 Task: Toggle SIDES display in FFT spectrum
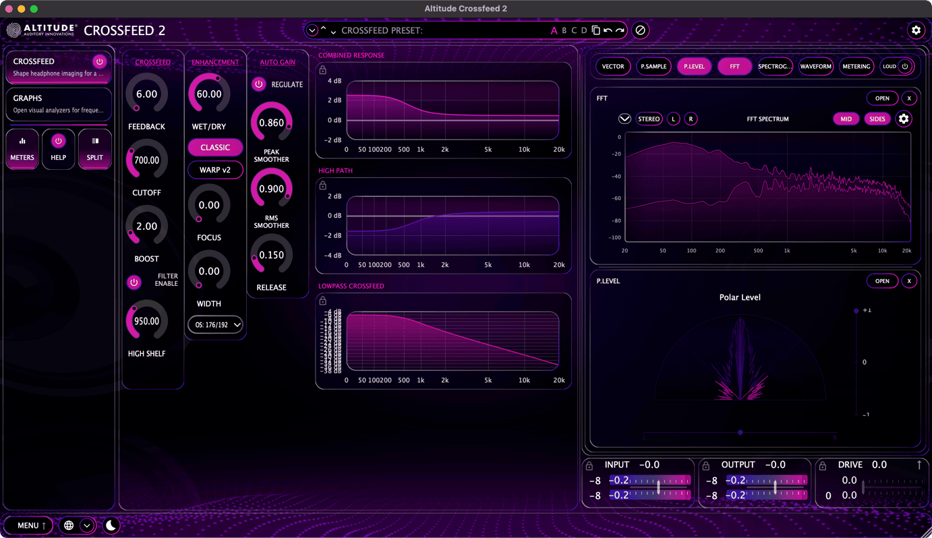(x=877, y=119)
